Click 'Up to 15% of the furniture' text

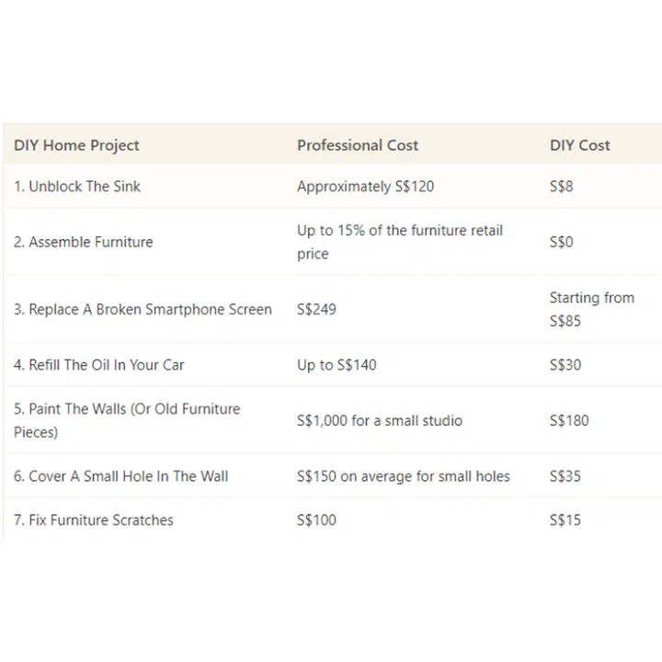[x=399, y=231]
